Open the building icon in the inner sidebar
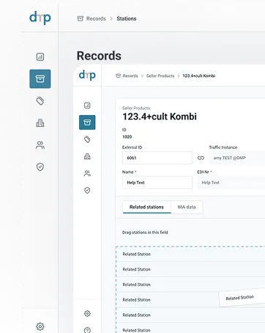The height and width of the screenshot is (333, 265). (87, 156)
